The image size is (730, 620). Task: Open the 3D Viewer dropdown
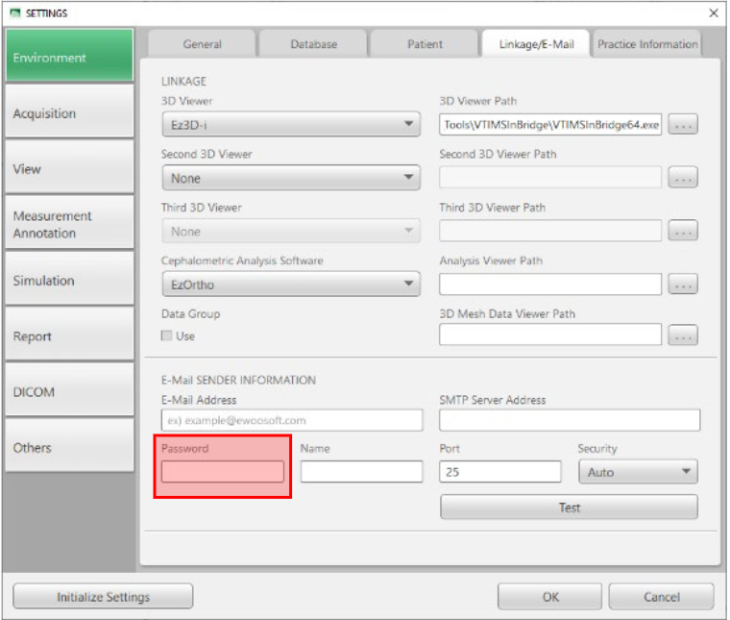[x=290, y=125]
